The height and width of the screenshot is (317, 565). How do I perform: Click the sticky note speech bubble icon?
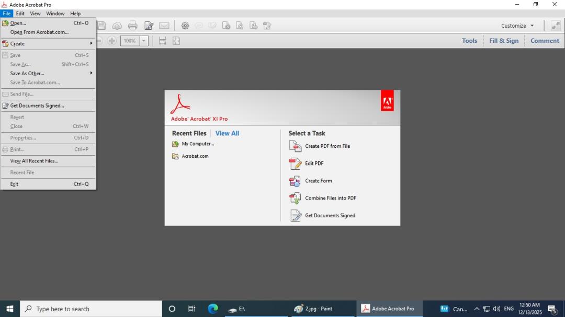click(x=199, y=26)
